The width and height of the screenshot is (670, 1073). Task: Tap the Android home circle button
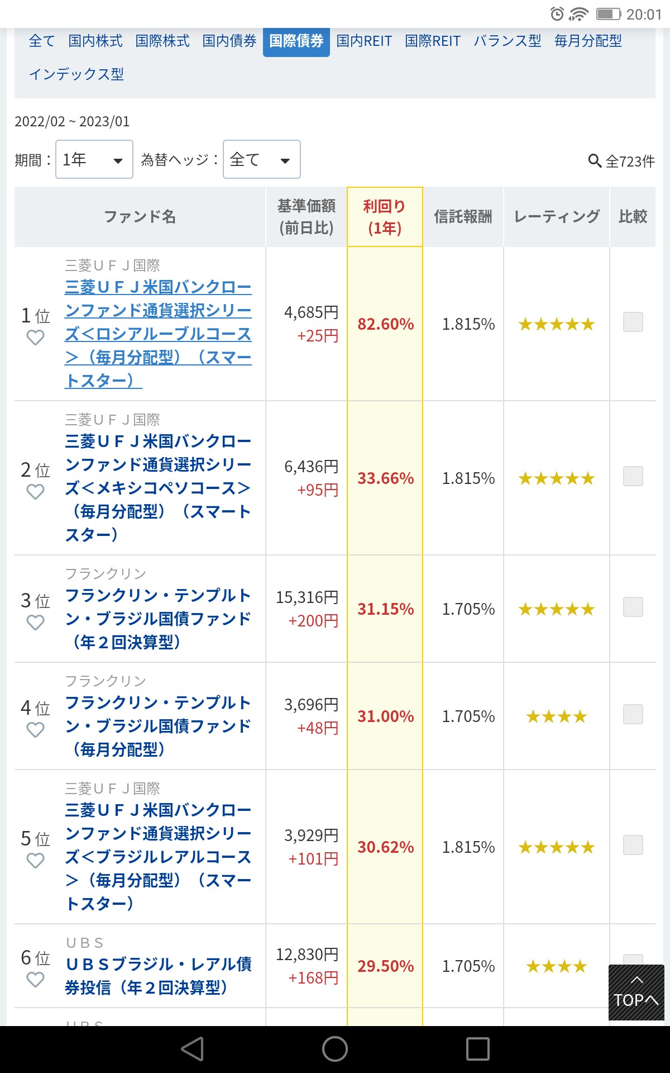[335, 1049]
